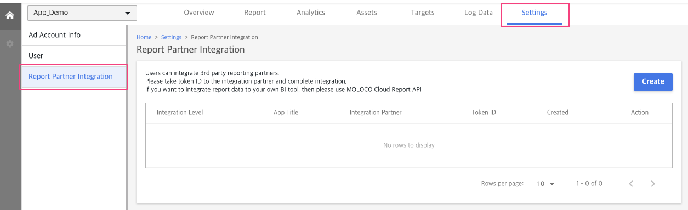Screen dimensions: 688x210
Task: Click the Home icon in the sidebar
Action: (9, 15)
